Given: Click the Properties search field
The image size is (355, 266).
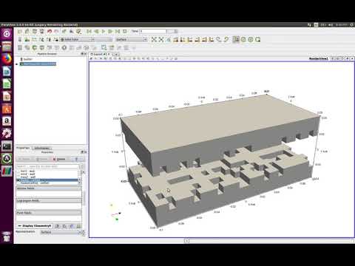Looking at the screenshot, I should pos(47,166).
